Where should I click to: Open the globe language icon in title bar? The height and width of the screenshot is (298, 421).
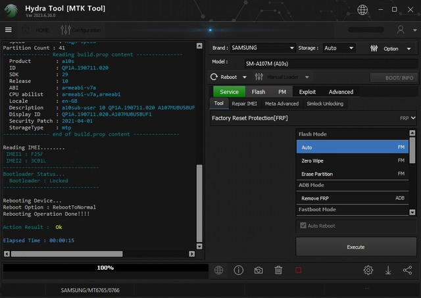click(362, 10)
